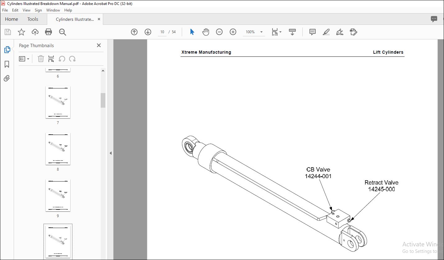Select the Cylinders Illustrated document tab
The image size is (444, 260).
pos(75,19)
